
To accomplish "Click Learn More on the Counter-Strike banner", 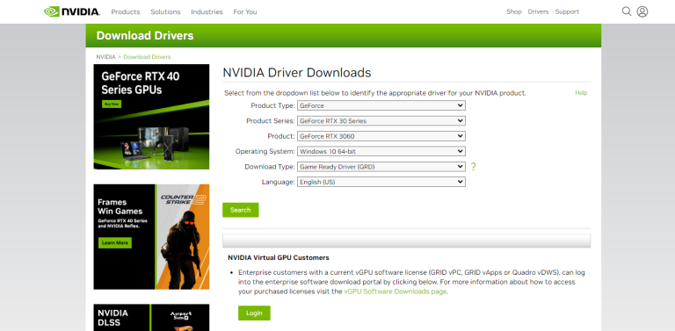I will [115, 243].
